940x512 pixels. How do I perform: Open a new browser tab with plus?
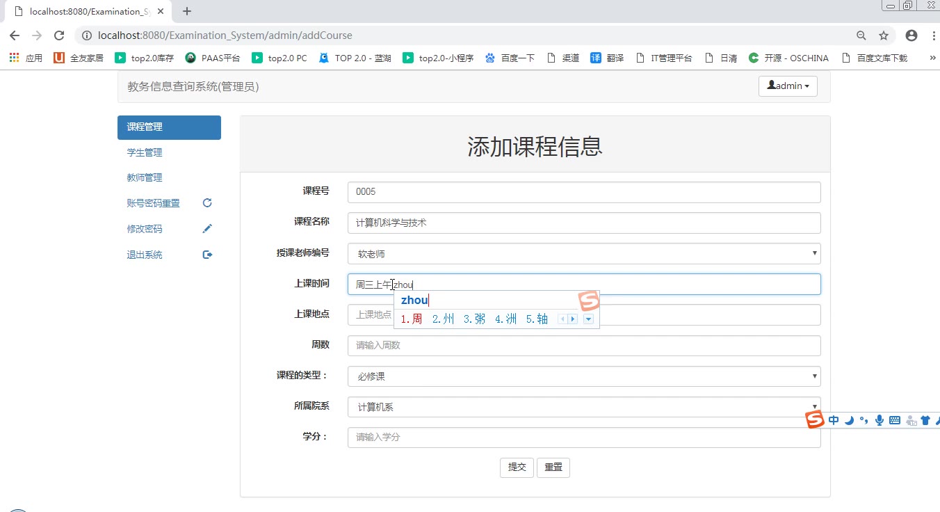(x=187, y=11)
